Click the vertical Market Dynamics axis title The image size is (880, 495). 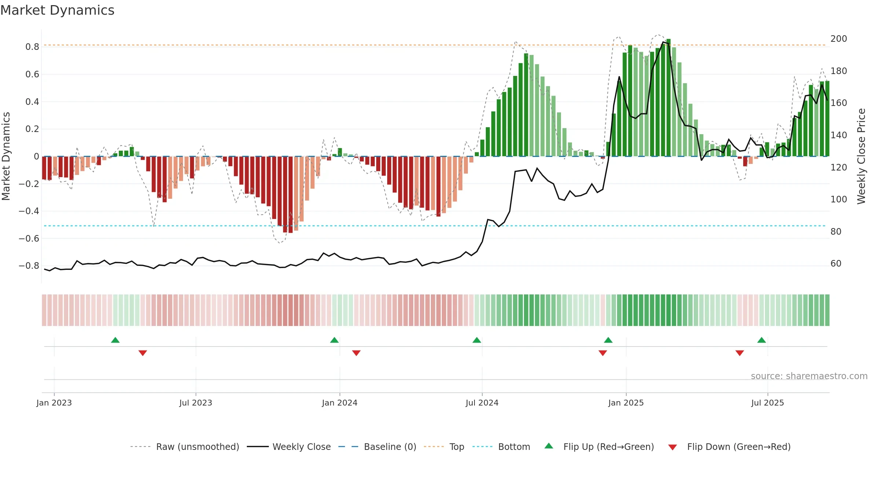point(6,156)
